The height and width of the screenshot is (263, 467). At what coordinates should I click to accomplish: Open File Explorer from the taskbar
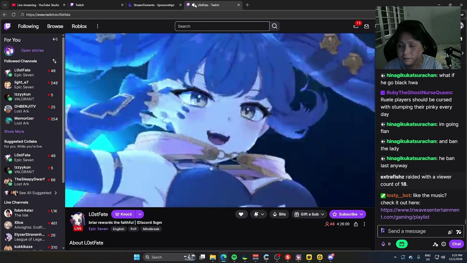tap(213, 257)
